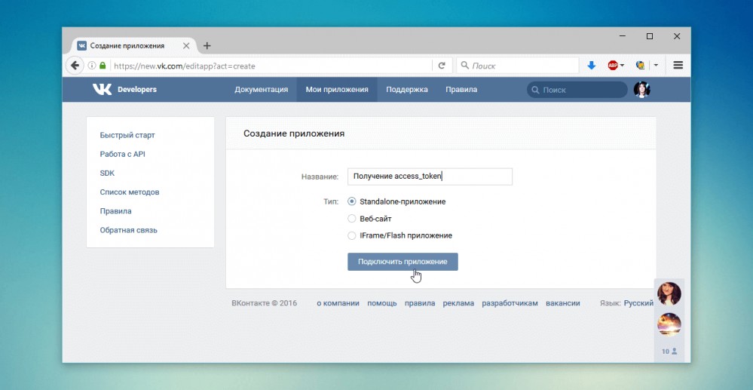Focus the browser Поиск search box
The width and height of the screenshot is (753, 390).
(x=517, y=66)
